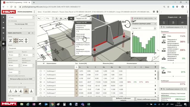Delete combination 1 with its trash icon

[155, 71]
